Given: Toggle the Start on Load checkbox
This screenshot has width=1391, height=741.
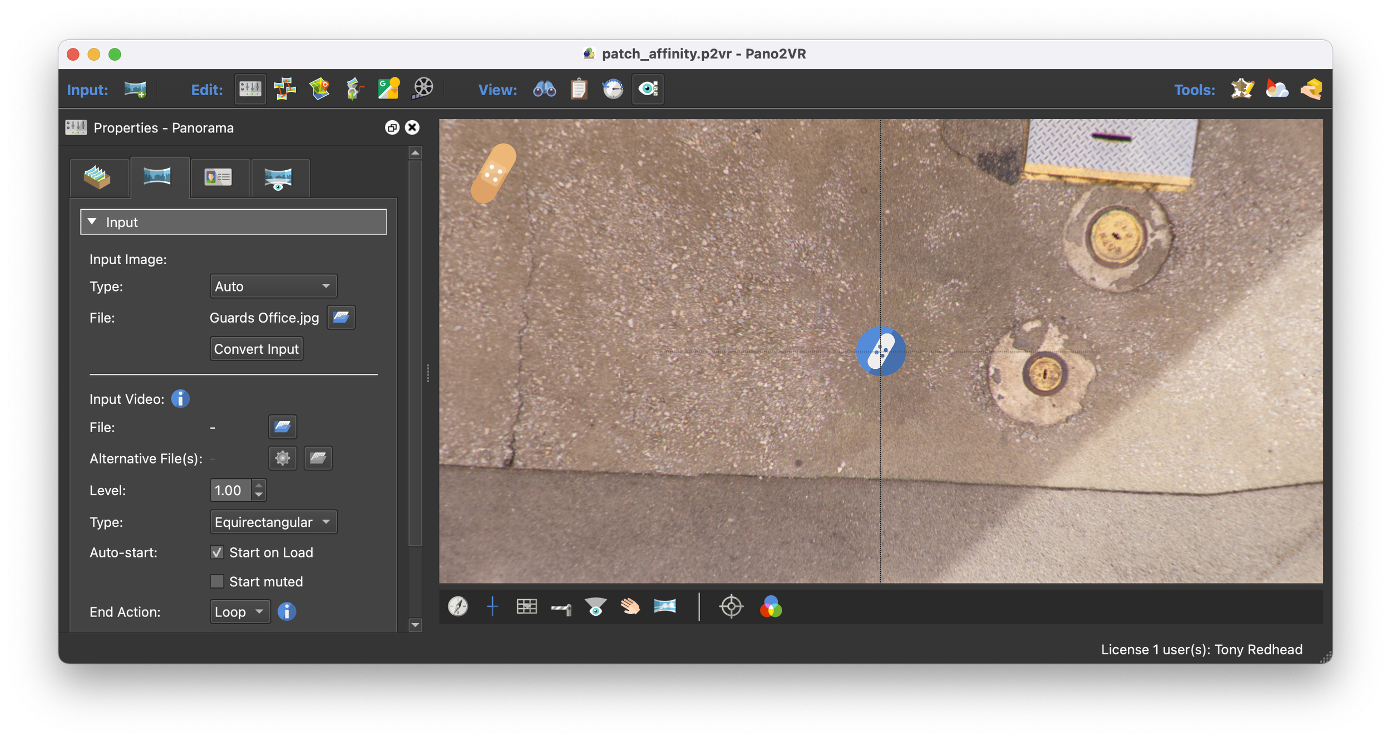Looking at the screenshot, I should tap(217, 552).
